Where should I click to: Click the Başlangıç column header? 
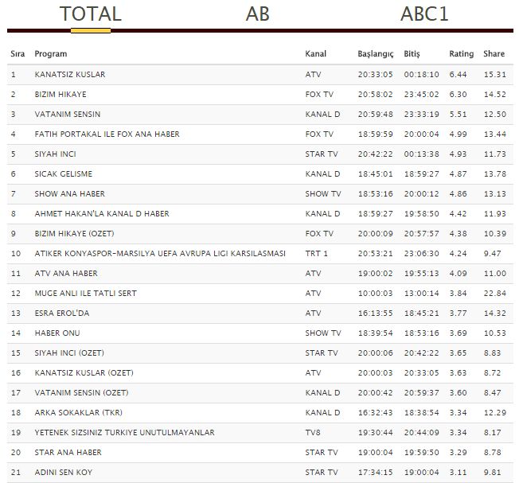point(375,54)
